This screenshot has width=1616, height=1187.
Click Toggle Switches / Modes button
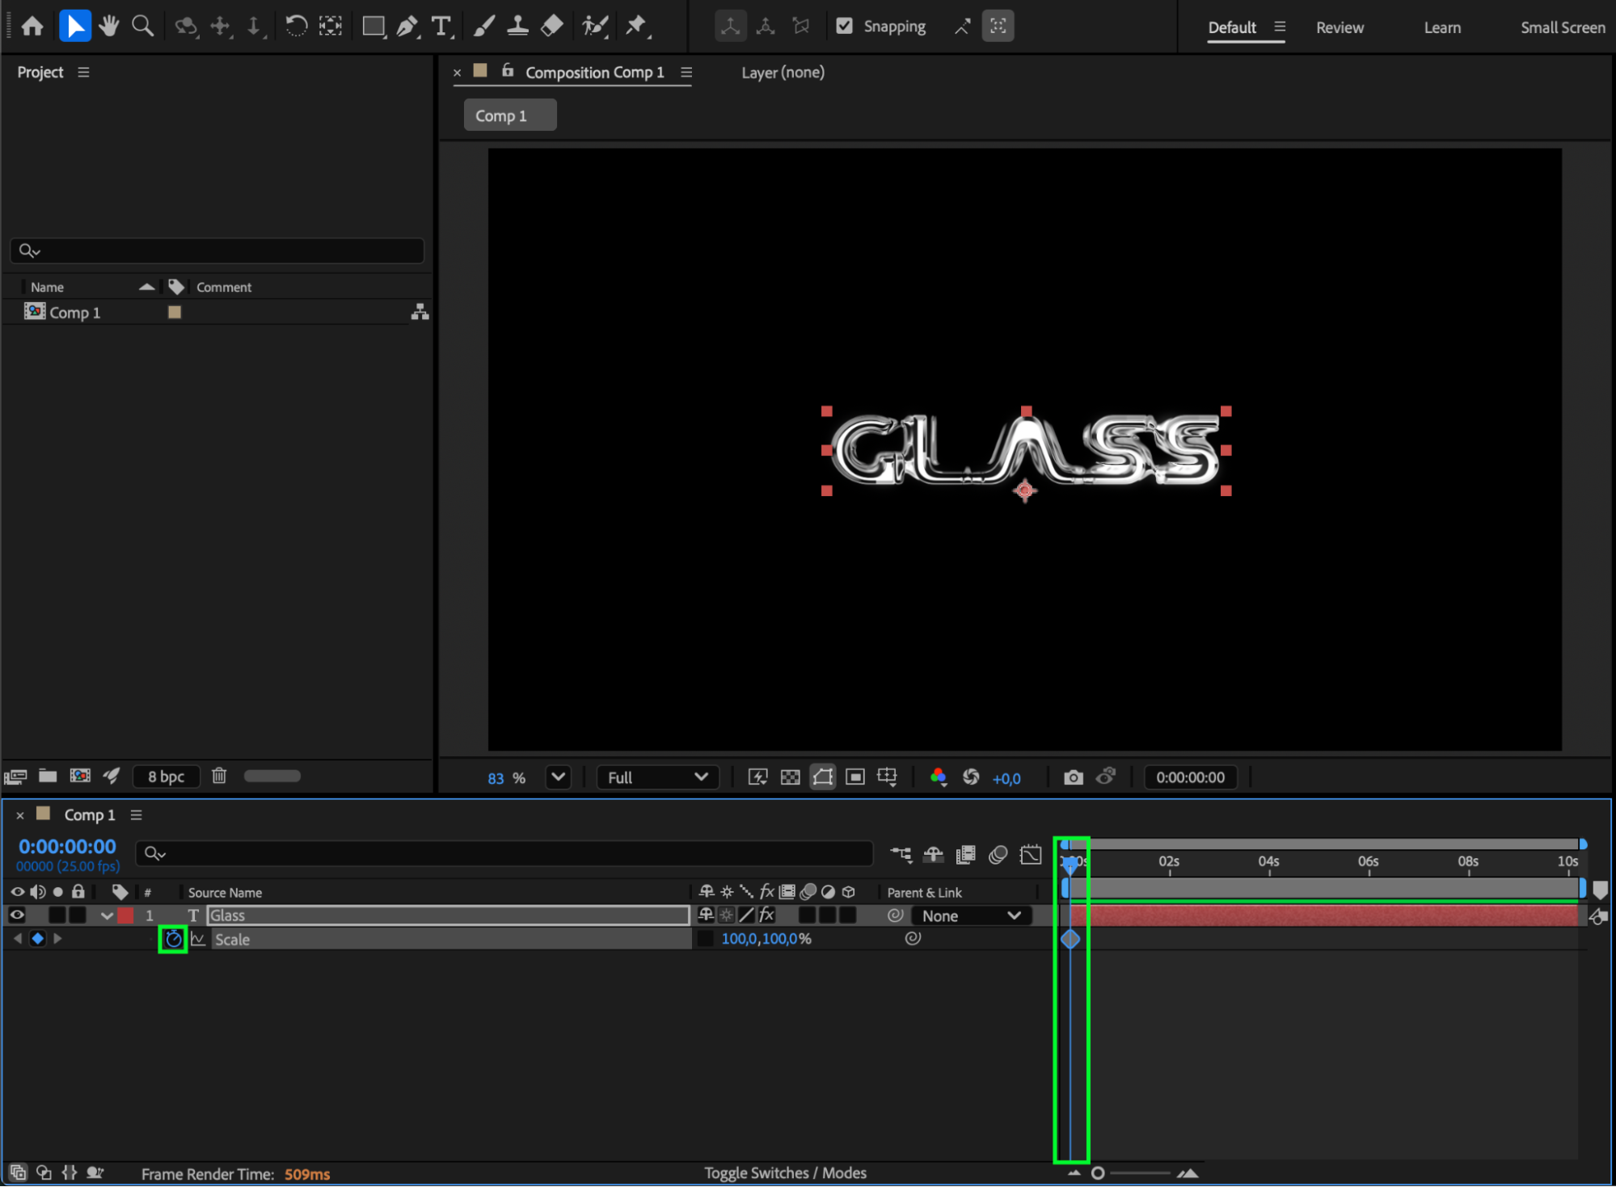[x=784, y=1172]
